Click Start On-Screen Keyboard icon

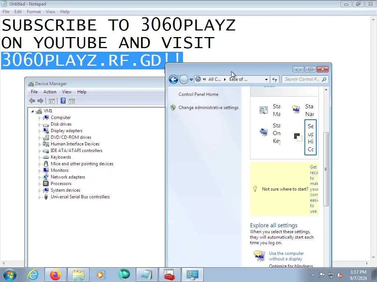tap(264, 132)
